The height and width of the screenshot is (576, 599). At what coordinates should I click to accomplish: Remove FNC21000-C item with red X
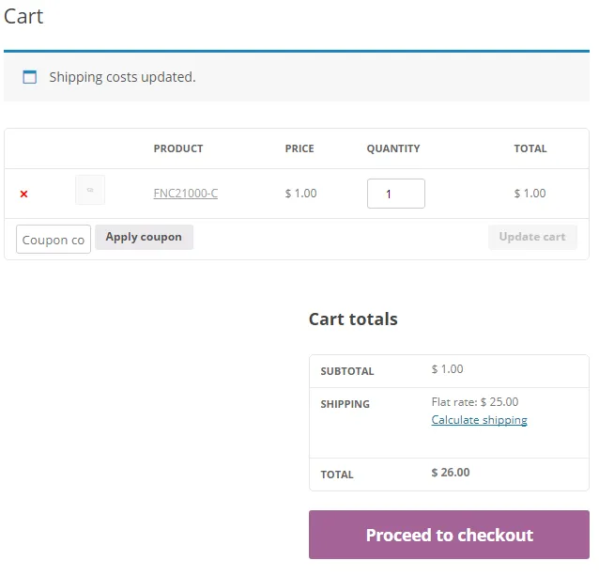(x=24, y=194)
